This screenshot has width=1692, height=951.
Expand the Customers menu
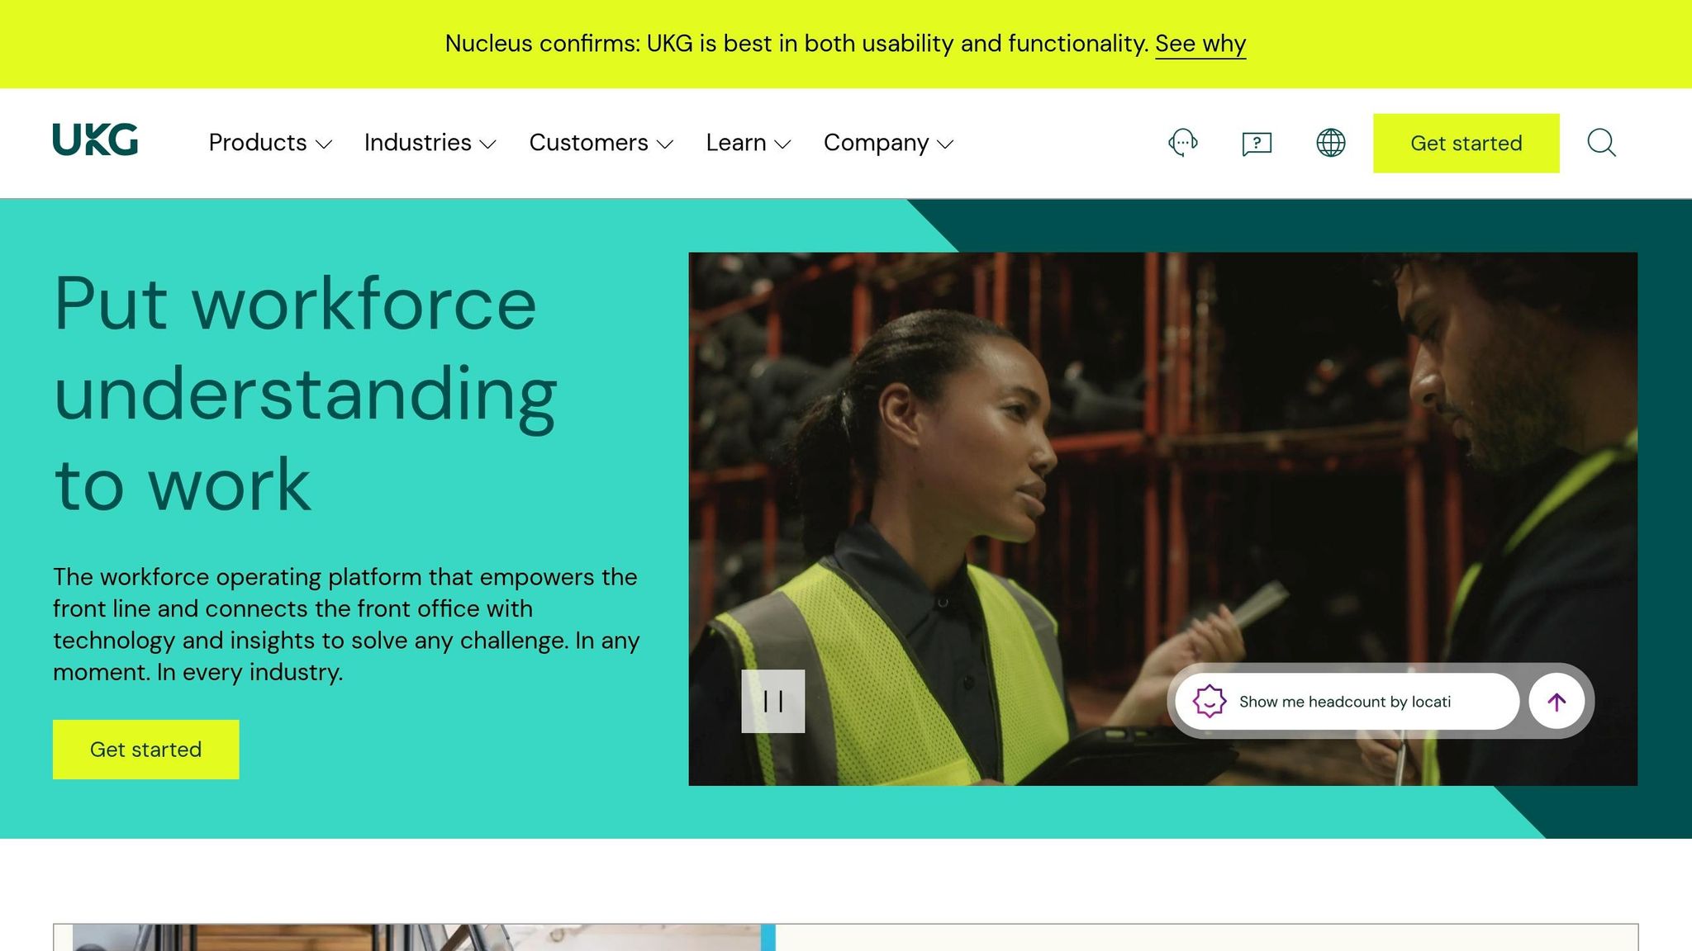601,143
